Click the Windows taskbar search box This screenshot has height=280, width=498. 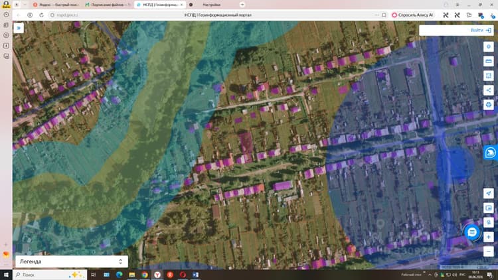(x=50, y=275)
